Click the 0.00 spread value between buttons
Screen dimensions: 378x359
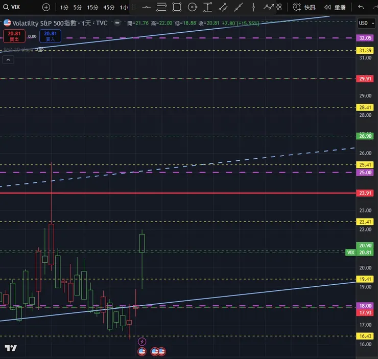(x=32, y=36)
